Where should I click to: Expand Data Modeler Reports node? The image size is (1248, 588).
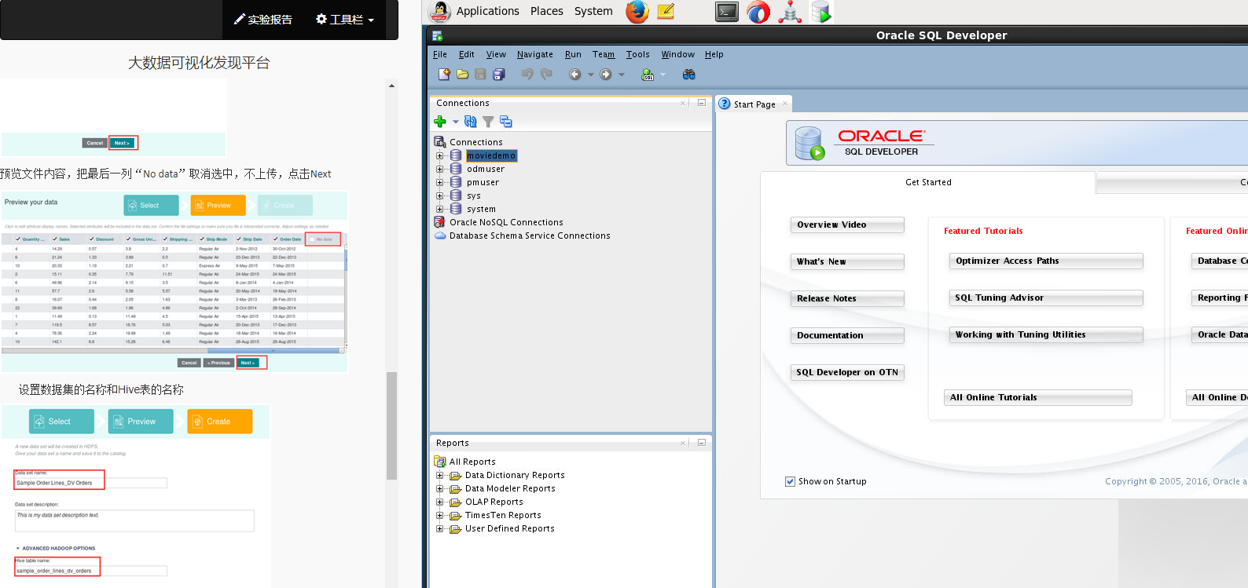(x=440, y=488)
